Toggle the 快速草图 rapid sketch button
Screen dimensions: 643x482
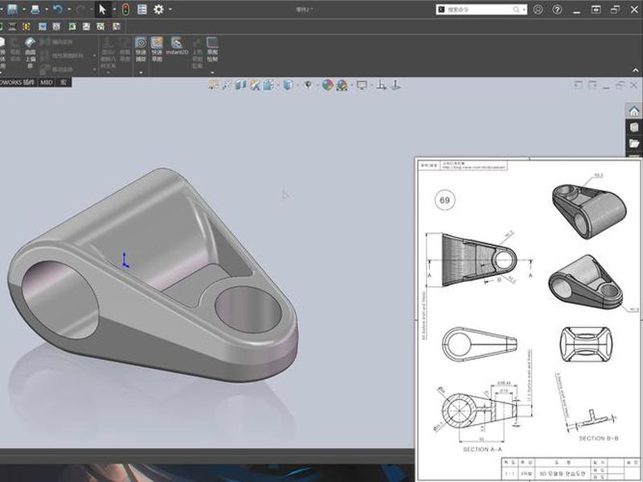[x=157, y=49]
